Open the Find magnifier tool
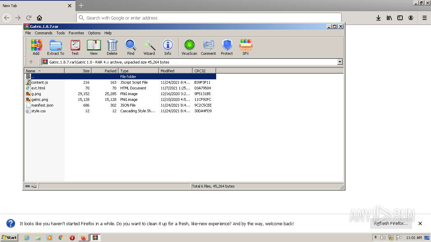The height and width of the screenshot is (242, 431). click(x=131, y=47)
